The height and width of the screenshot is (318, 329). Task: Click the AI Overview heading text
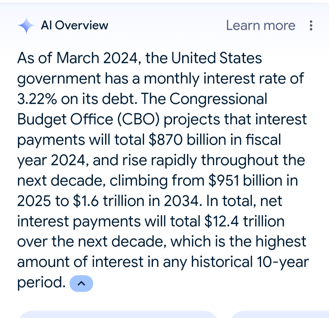point(75,25)
